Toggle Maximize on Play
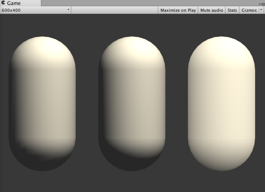Screen dimensions: 265x192 pyautogui.click(x=178, y=10)
